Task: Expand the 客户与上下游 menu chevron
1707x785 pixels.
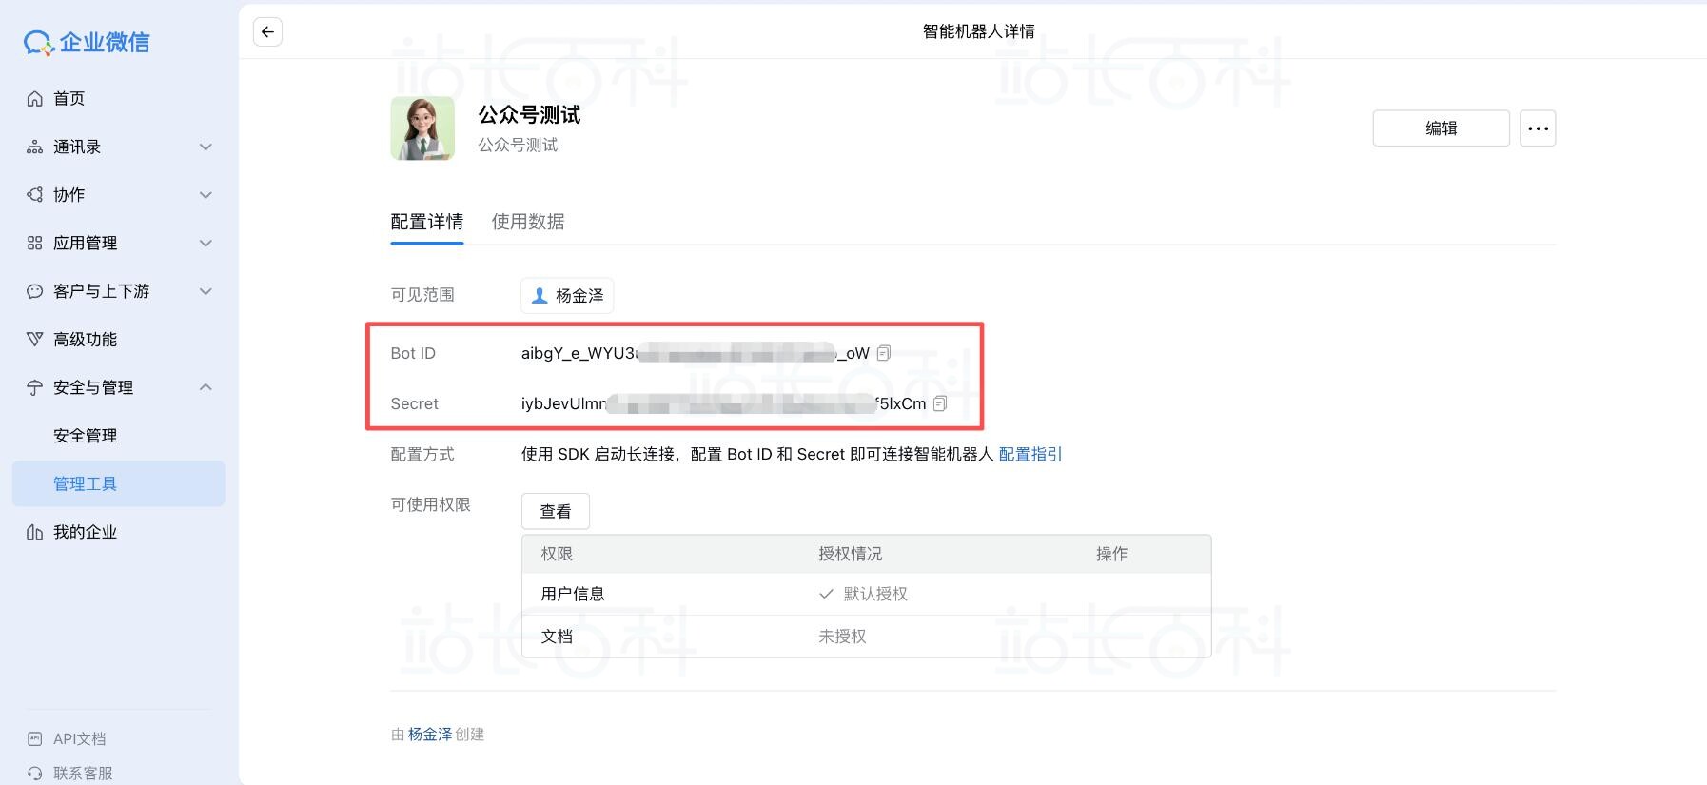Action: [x=206, y=291]
